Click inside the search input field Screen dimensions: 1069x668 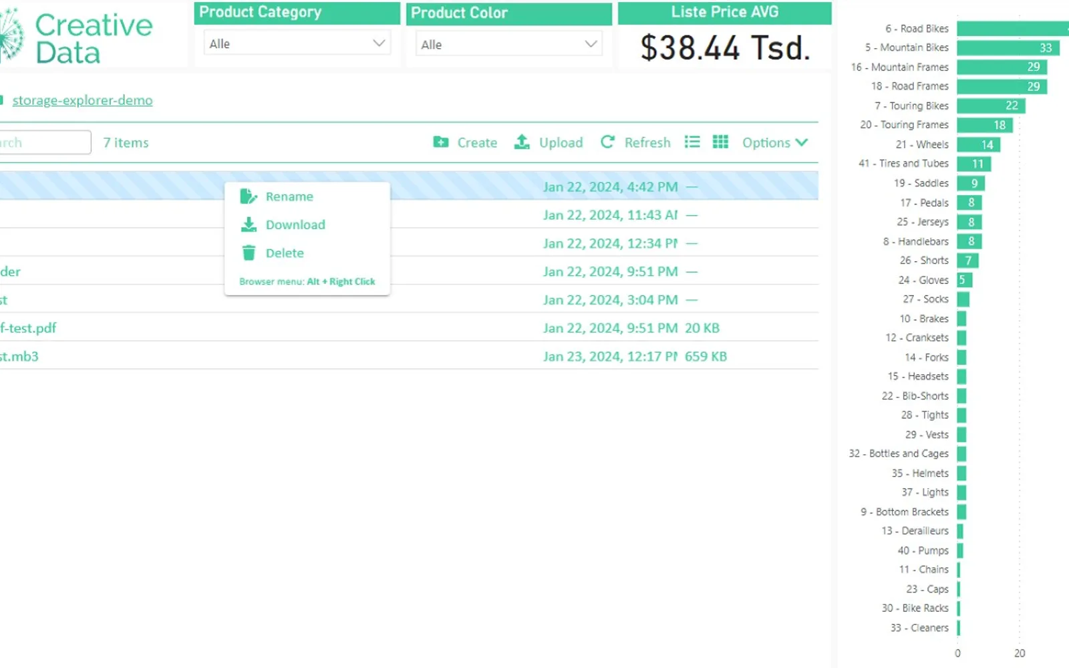tap(45, 142)
